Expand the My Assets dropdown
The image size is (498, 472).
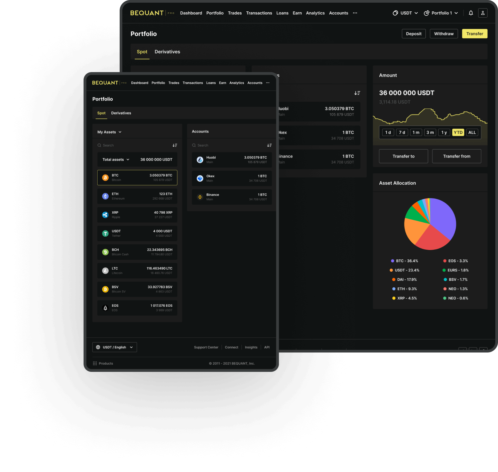click(x=109, y=132)
